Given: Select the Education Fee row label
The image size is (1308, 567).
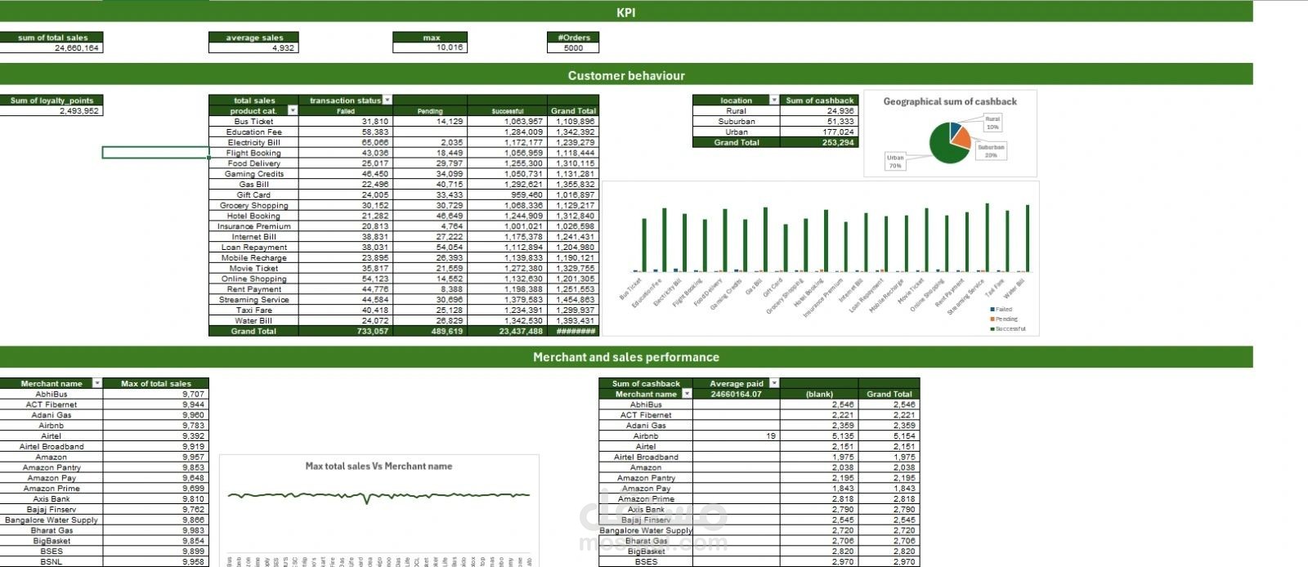Looking at the screenshot, I should (x=253, y=132).
